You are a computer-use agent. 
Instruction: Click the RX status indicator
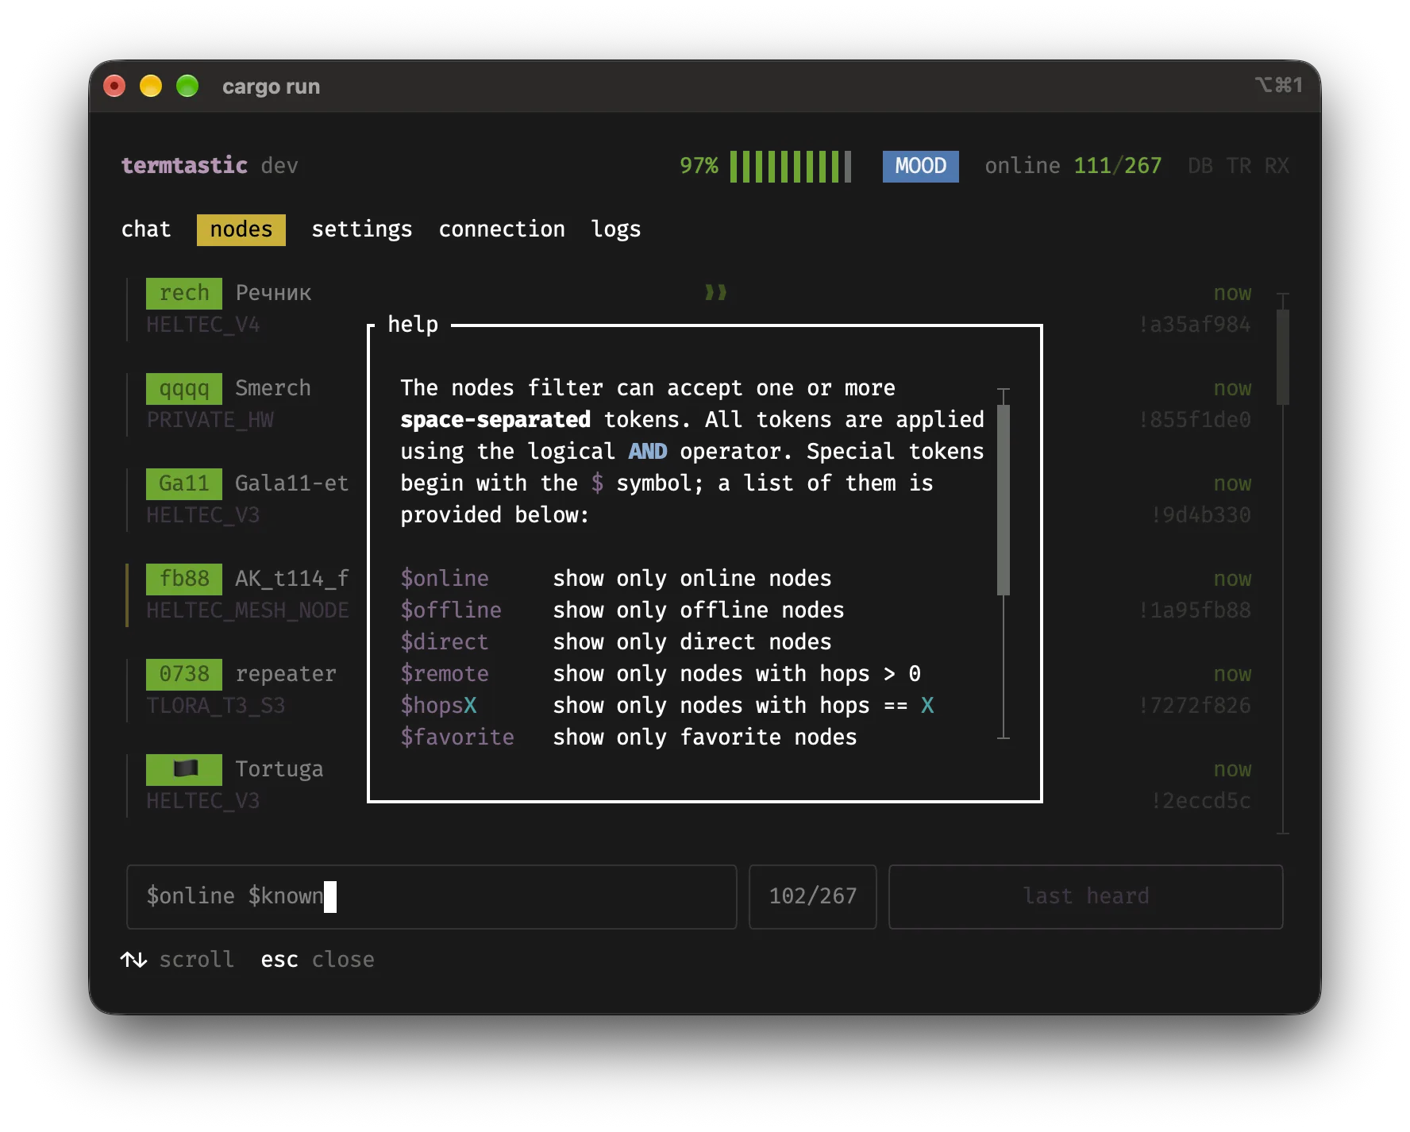(x=1277, y=166)
